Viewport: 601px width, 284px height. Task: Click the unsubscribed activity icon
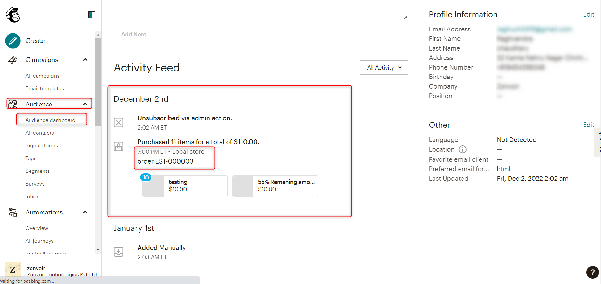[118, 122]
